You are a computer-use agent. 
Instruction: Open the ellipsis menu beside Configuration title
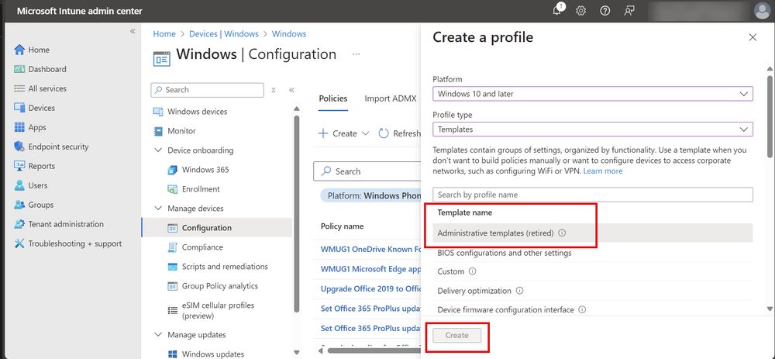click(356, 54)
